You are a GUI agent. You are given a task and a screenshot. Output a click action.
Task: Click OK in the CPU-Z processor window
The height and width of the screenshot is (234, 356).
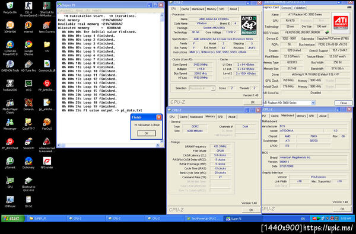point(252,102)
